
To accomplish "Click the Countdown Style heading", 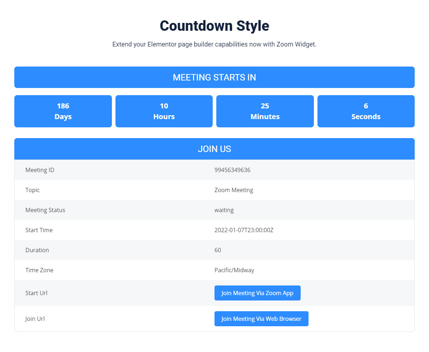I will click(x=214, y=26).
